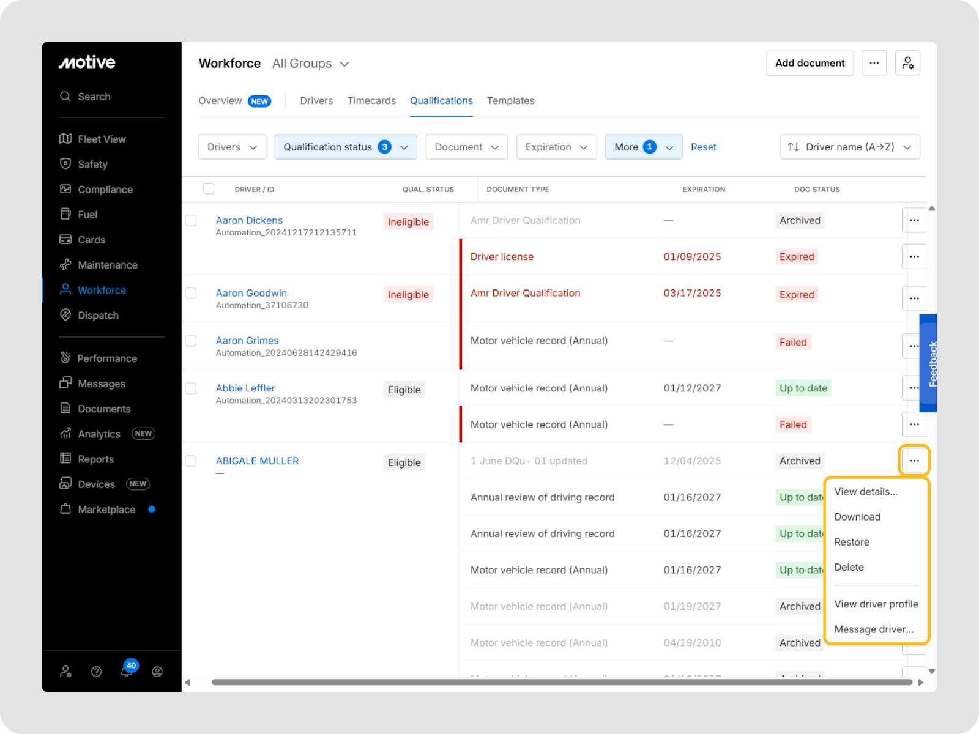Click the Add document button
Screen dimensions: 979x734
[810, 63]
